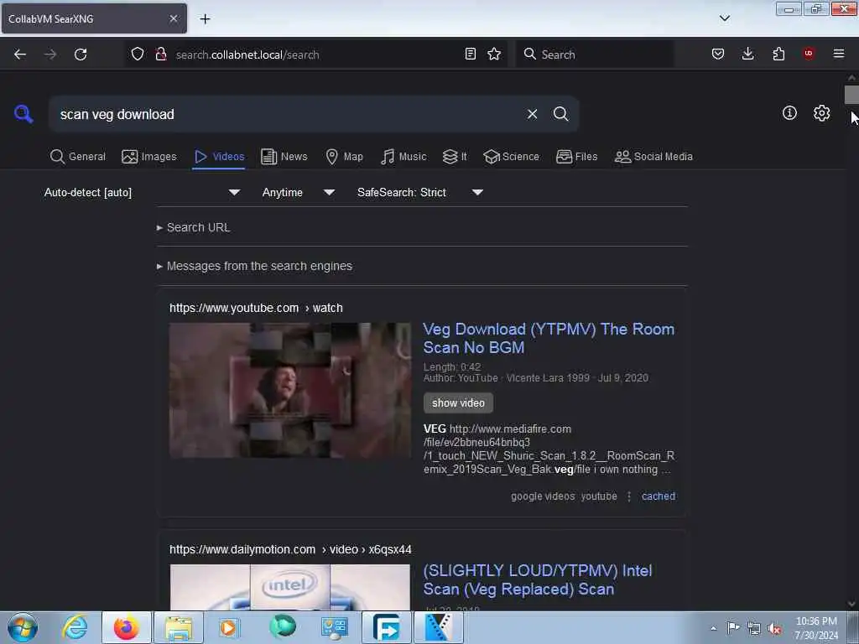Submit search with the magnifier button
This screenshot has width=859, height=644.
tap(561, 114)
